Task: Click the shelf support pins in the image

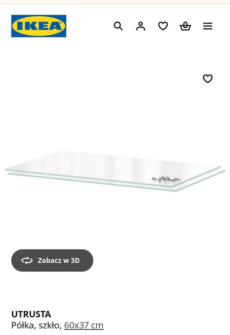Action: pyautogui.click(x=166, y=179)
